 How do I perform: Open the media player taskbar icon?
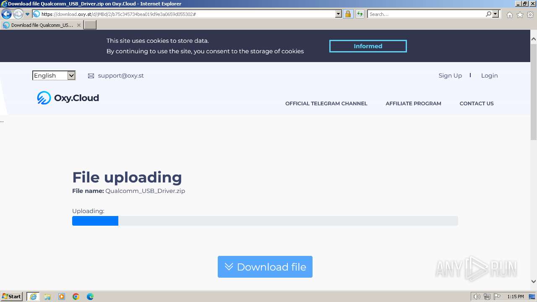tap(62, 297)
